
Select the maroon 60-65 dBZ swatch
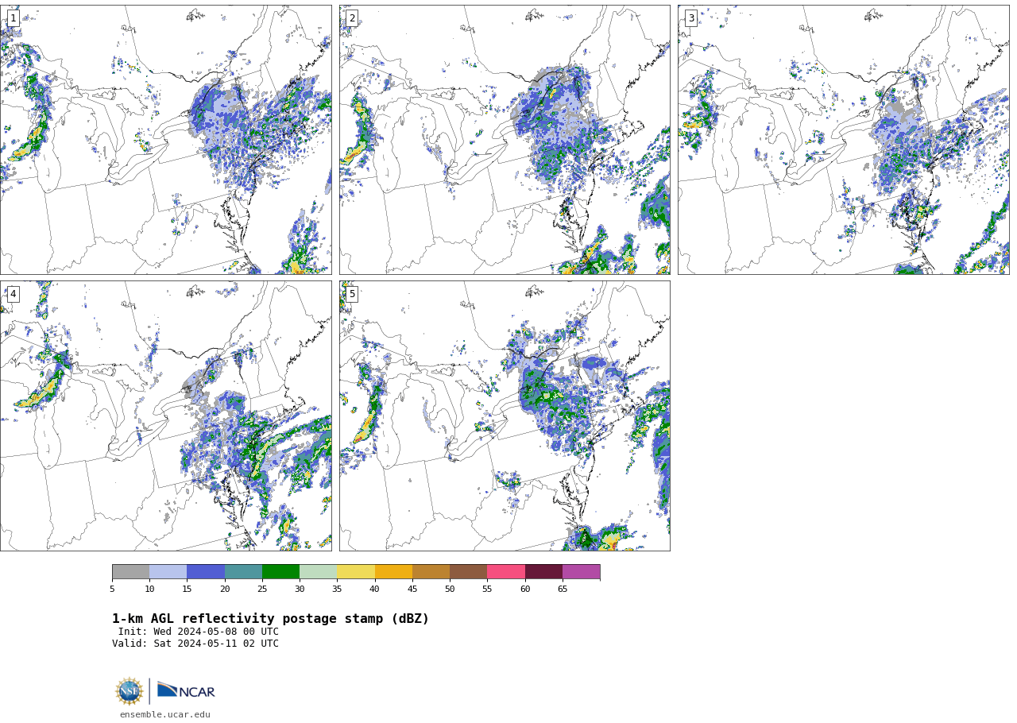tap(543, 572)
